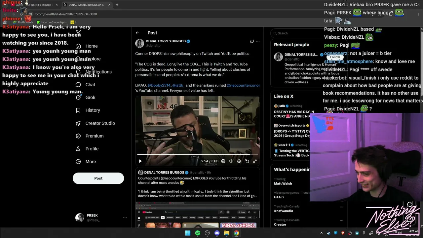Open the Overwatch Esports live entry
Image resolution: width=423 pixels, height=238 pixels.
[x=292, y=131]
